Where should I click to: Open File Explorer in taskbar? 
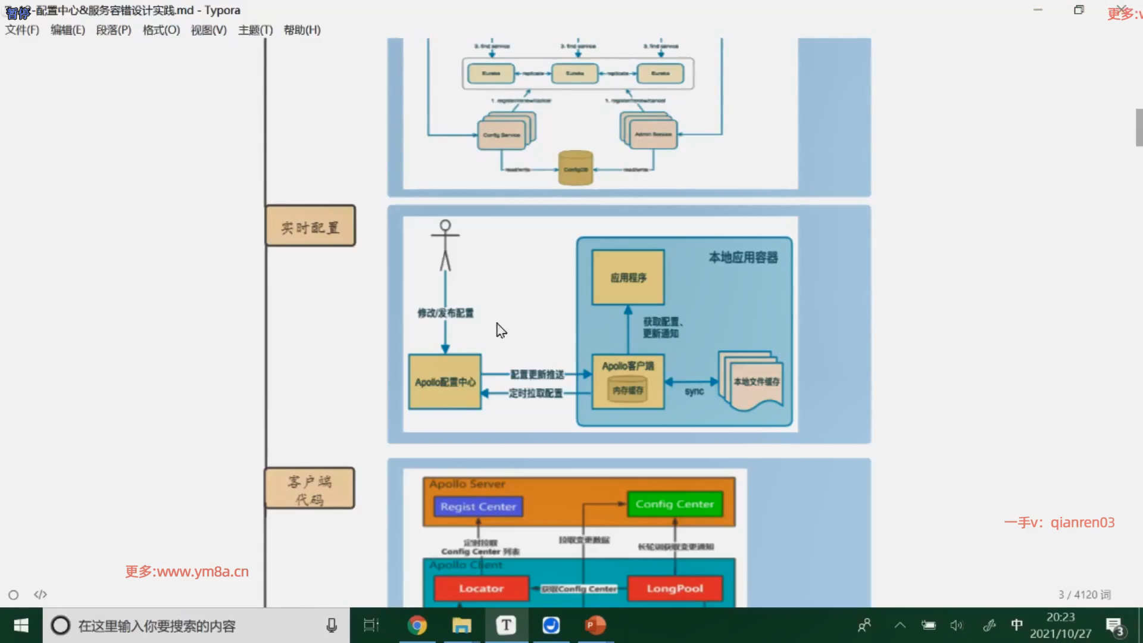pyautogui.click(x=461, y=625)
